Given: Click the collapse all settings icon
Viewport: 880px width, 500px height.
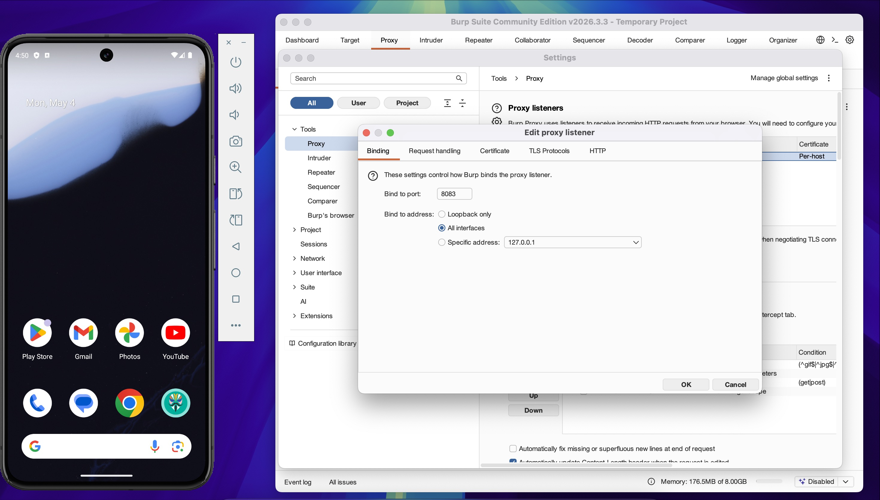Looking at the screenshot, I should click(x=462, y=103).
